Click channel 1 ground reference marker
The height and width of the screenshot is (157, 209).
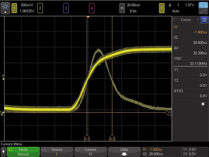[2, 113]
